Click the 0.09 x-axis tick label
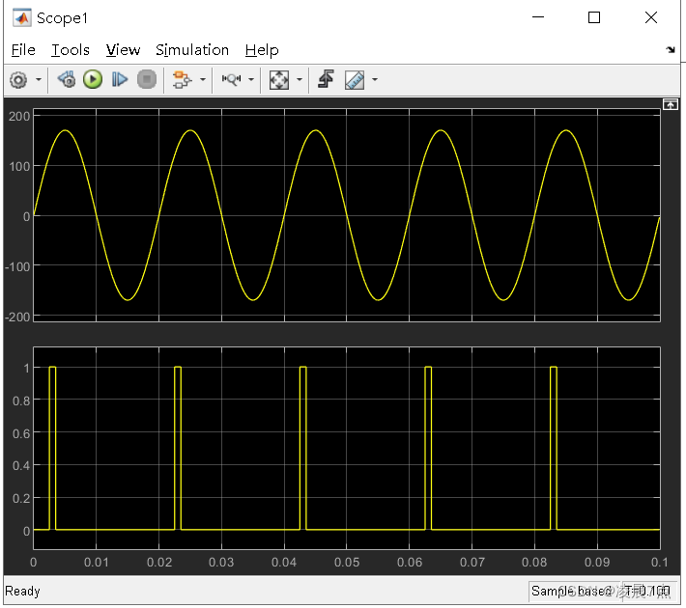The height and width of the screenshot is (608, 686). coord(597,563)
